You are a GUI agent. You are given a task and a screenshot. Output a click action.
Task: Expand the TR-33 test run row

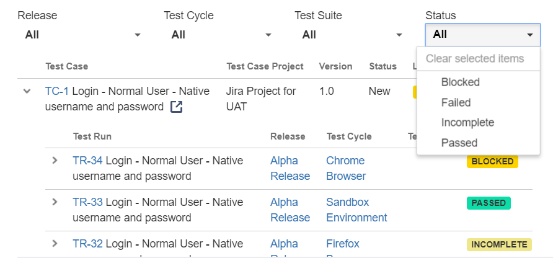coord(55,202)
